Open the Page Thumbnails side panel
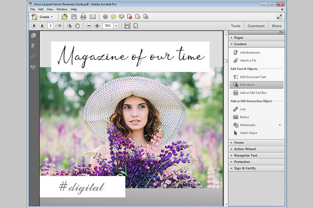The image size is (313, 208). click(34, 35)
